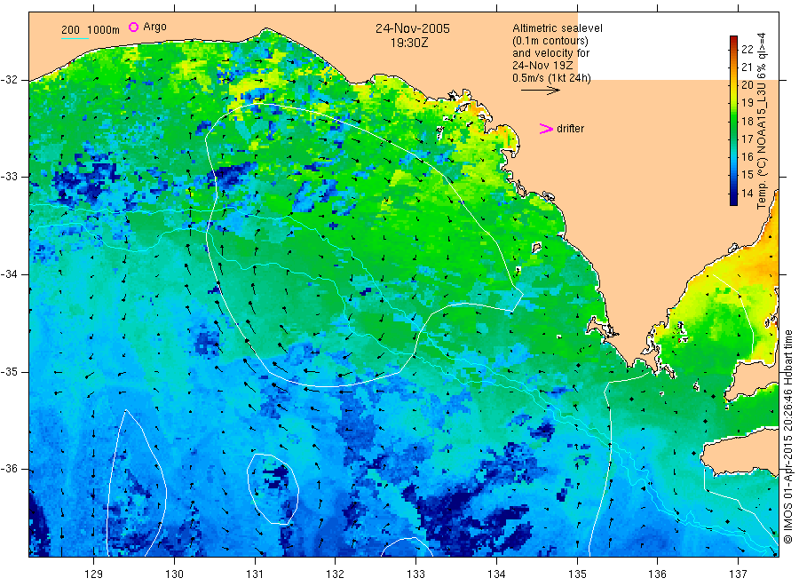
Task: Click the longitude axis label 134
Action: click(496, 574)
